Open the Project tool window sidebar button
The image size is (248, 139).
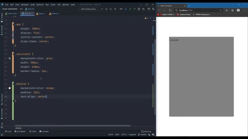click(2, 17)
